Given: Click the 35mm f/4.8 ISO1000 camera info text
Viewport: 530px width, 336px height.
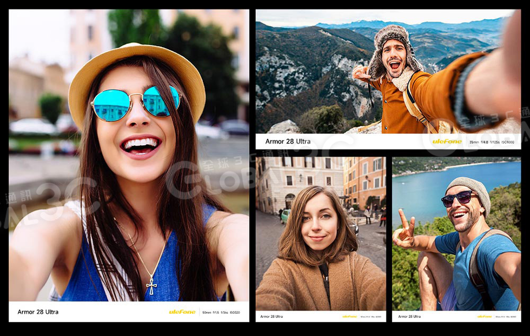Looking at the screenshot, I should (x=492, y=142).
